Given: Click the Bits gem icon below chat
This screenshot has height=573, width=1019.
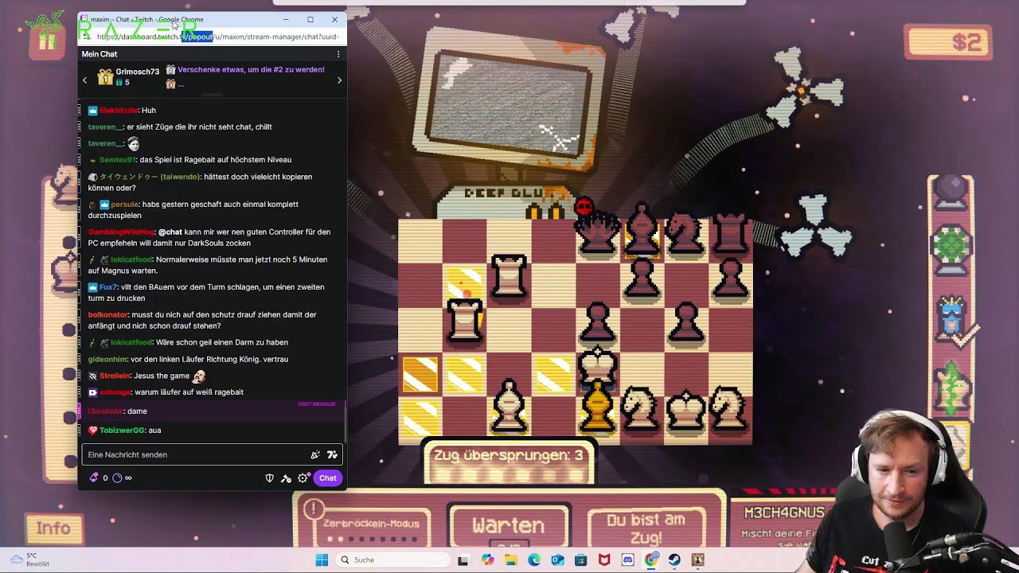Looking at the screenshot, I should tap(94, 477).
